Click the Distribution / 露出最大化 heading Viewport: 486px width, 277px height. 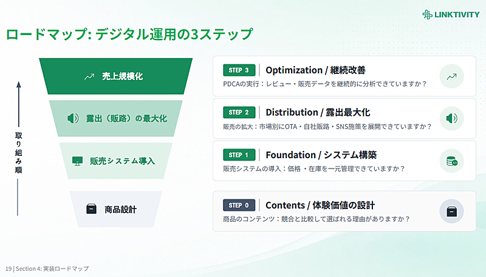point(318,112)
